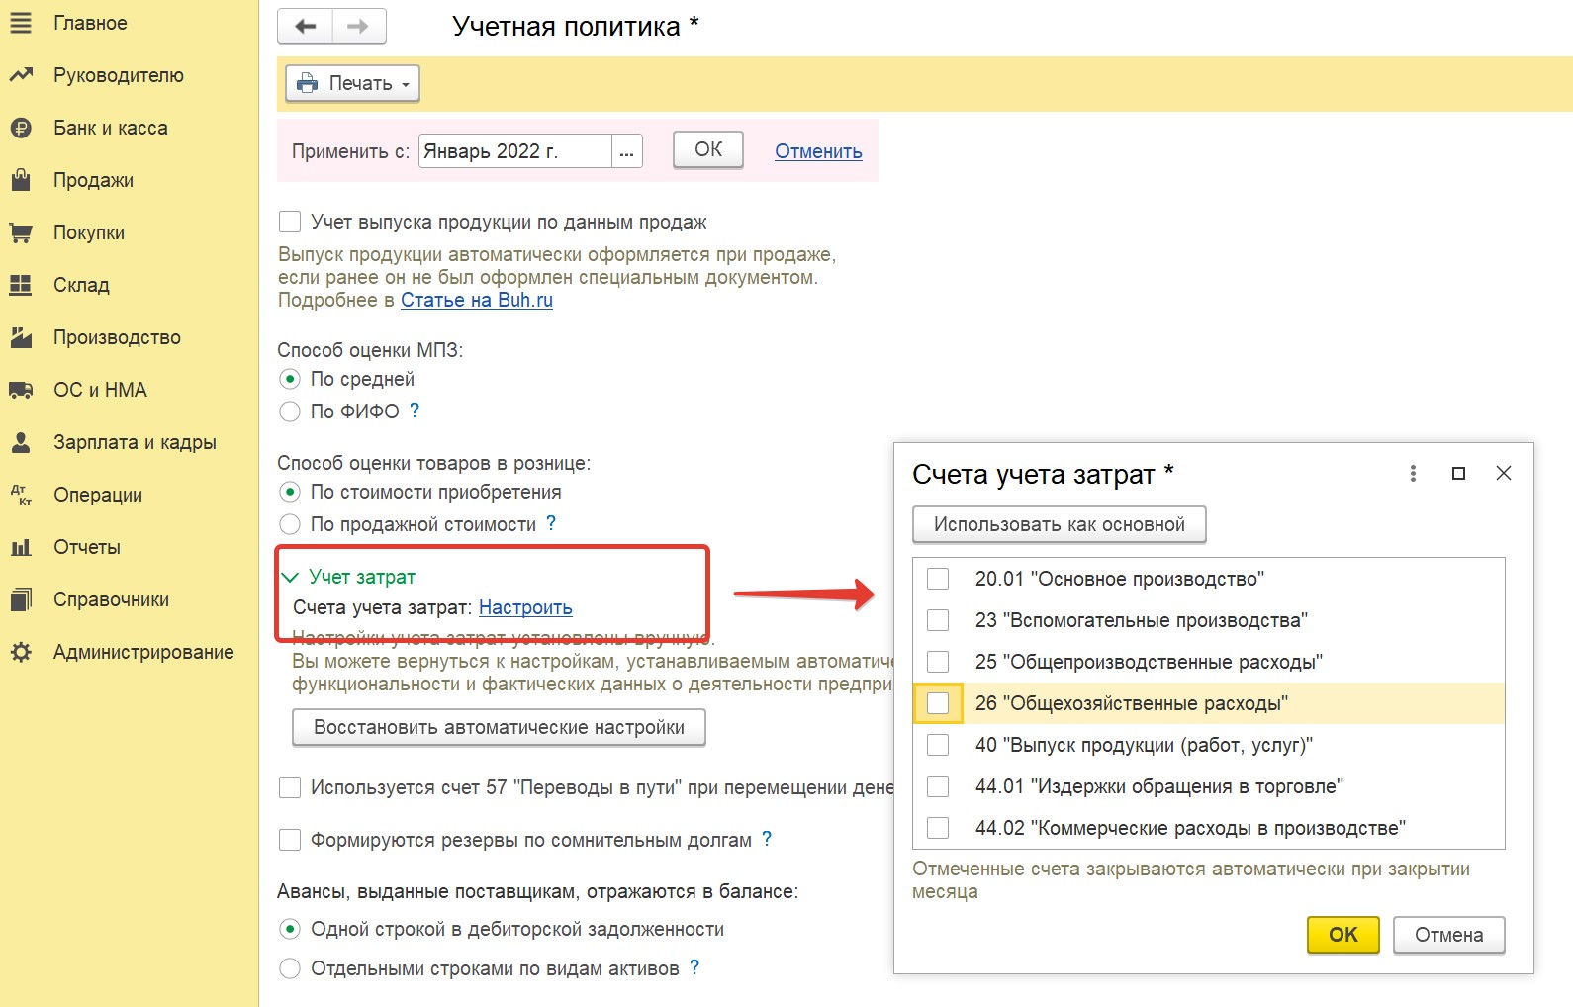The height and width of the screenshot is (1007, 1573).
Task: Enable Формируются резервы по сомнительным долгам
Action: [290, 840]
